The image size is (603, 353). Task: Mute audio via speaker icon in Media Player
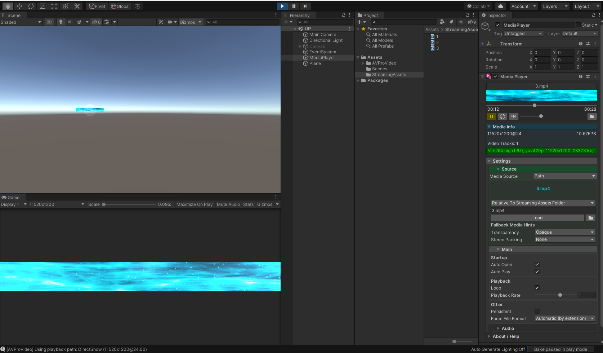513,116
